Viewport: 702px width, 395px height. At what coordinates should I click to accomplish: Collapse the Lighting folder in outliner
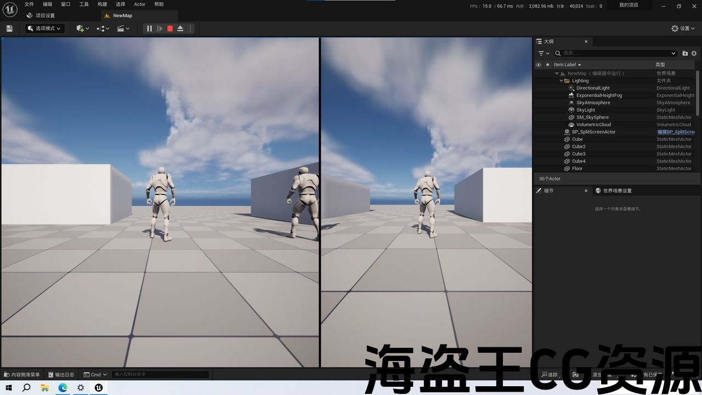(x=561, y=81)
